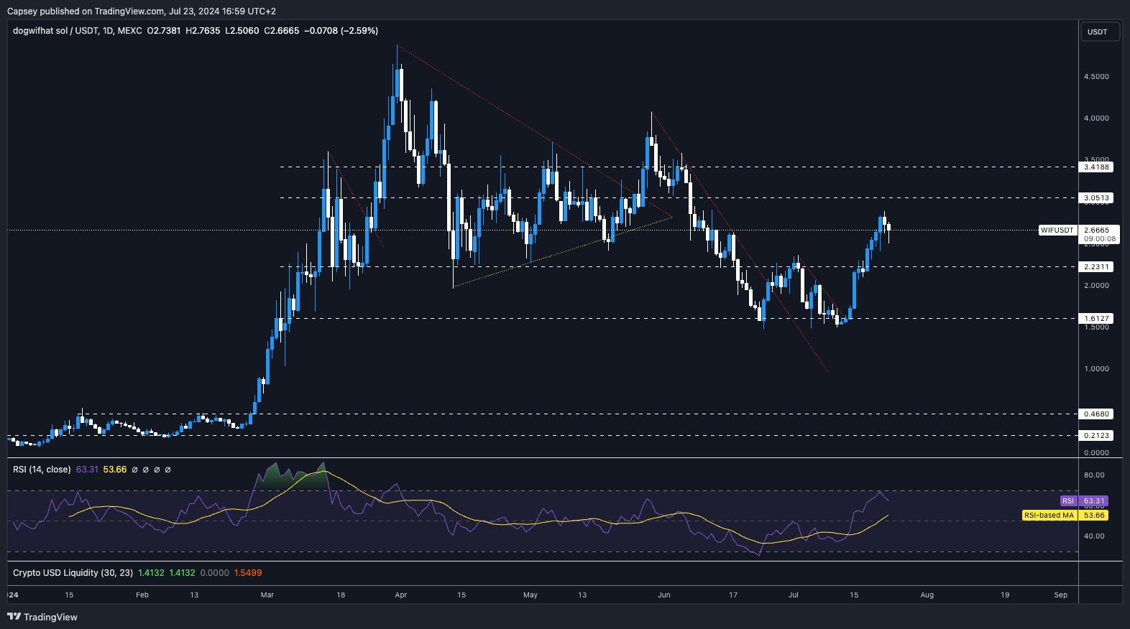This screenshot has height=629, width=1130.
Task: Click the Aug date on time axis
Action: point(927,595)
